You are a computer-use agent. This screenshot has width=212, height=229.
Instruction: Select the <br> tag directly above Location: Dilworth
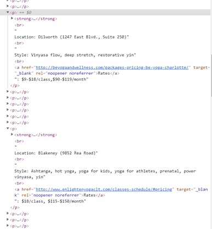point(19,25)
